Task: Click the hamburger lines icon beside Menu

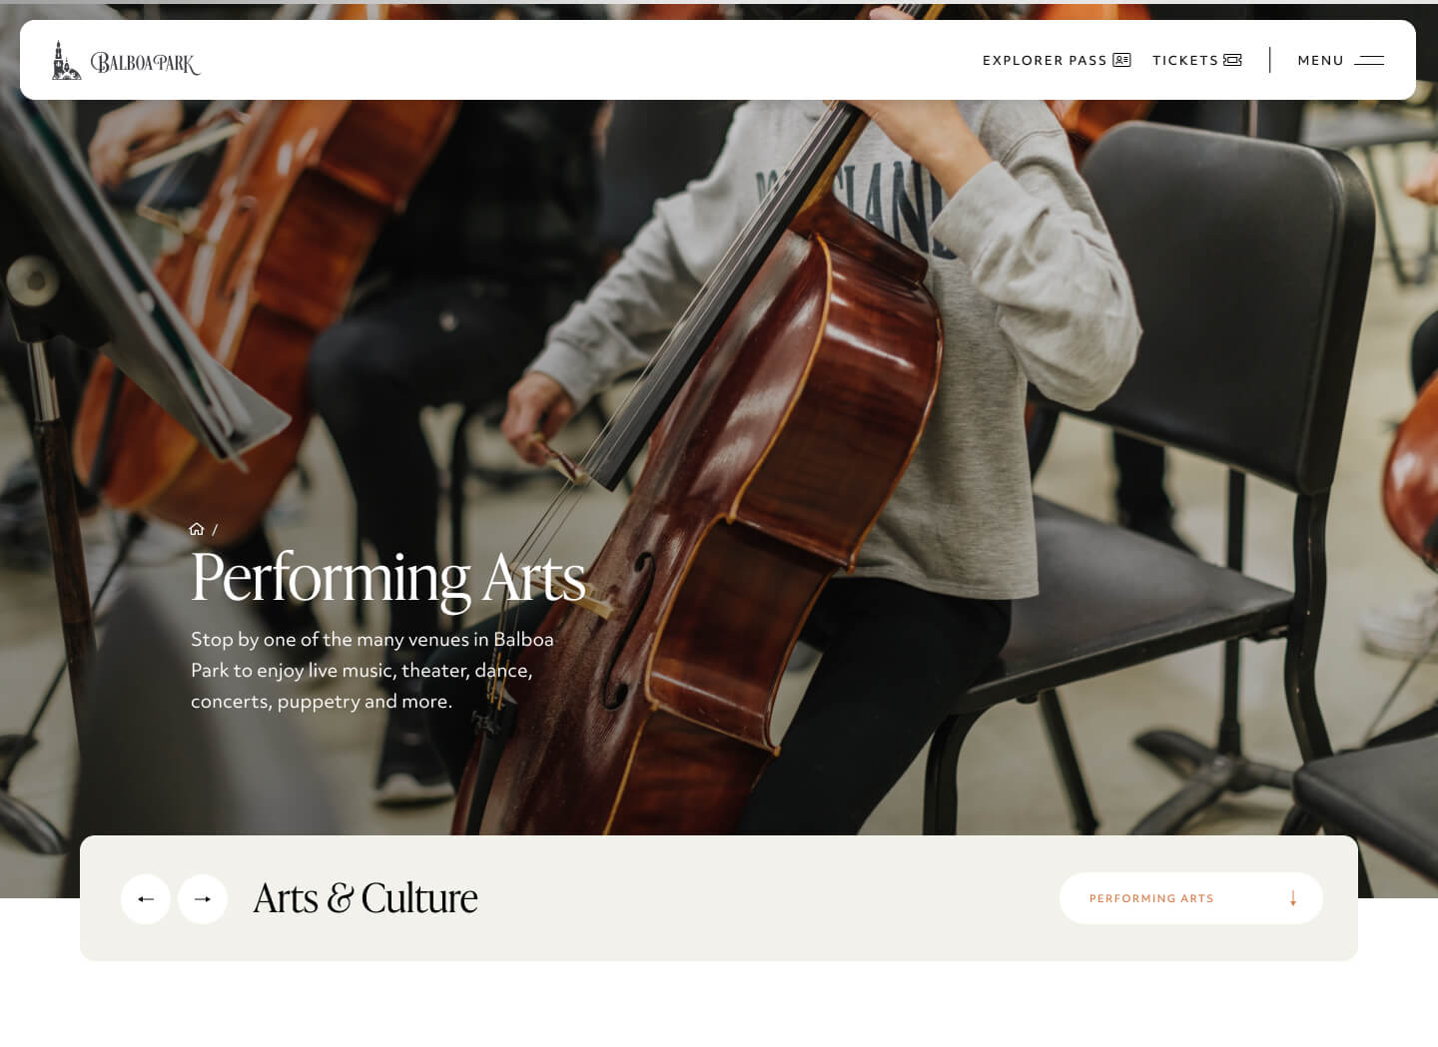Action: point(1369,60)
